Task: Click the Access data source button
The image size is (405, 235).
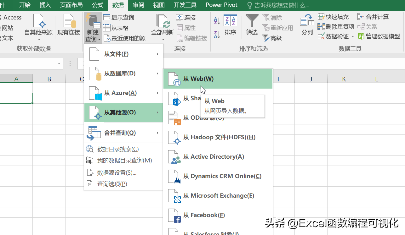Action: coord(11,18)
